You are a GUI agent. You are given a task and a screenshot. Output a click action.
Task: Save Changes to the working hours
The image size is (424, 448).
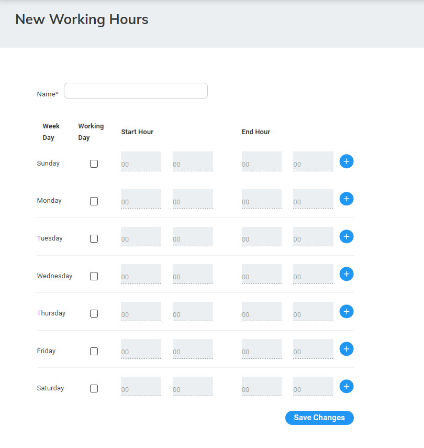click(319, 418)
